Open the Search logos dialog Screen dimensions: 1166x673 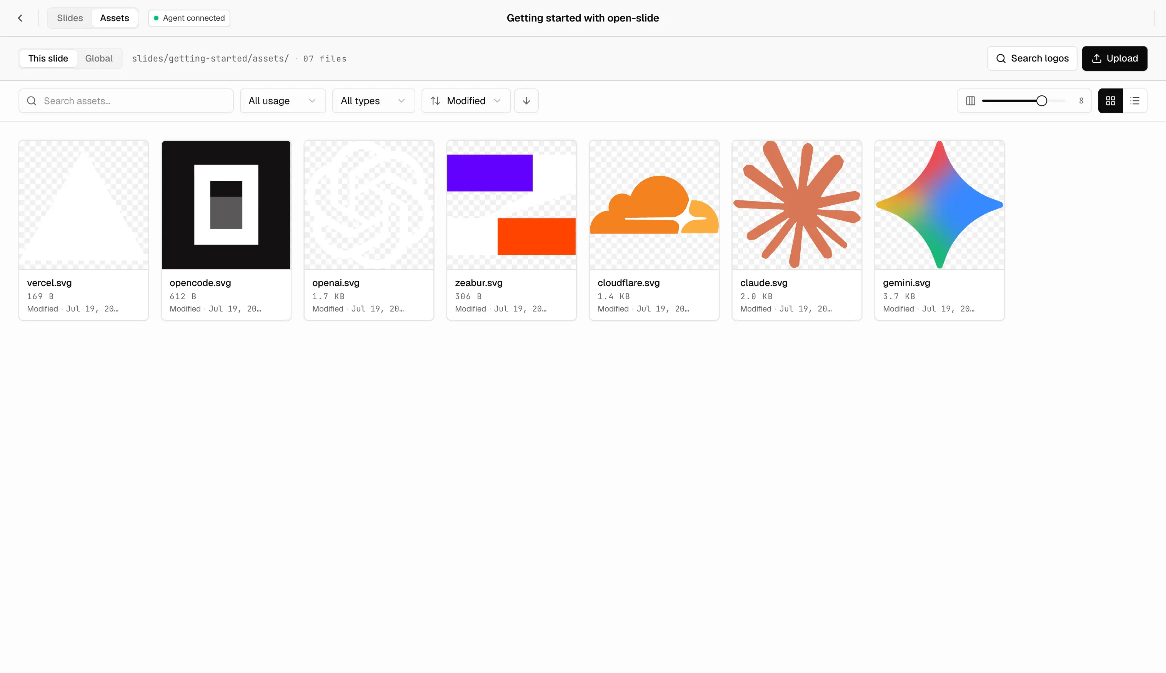click(1031, 58)
